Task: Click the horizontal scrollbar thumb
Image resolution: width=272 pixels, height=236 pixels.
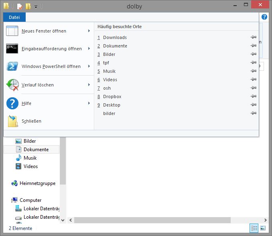Action: 152,220
